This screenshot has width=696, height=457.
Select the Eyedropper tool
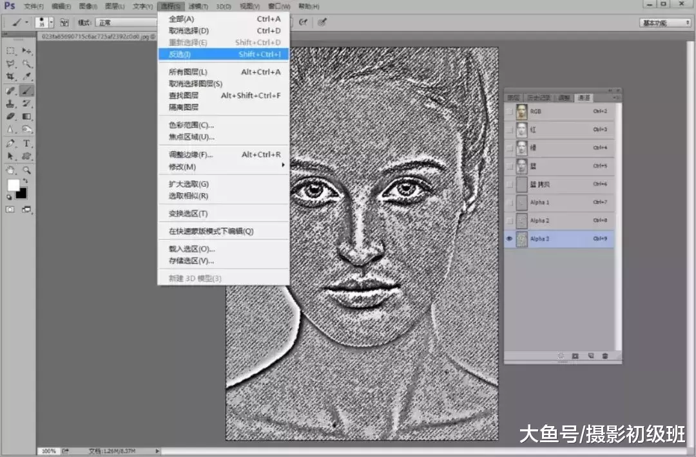click(x=26, y=77)
